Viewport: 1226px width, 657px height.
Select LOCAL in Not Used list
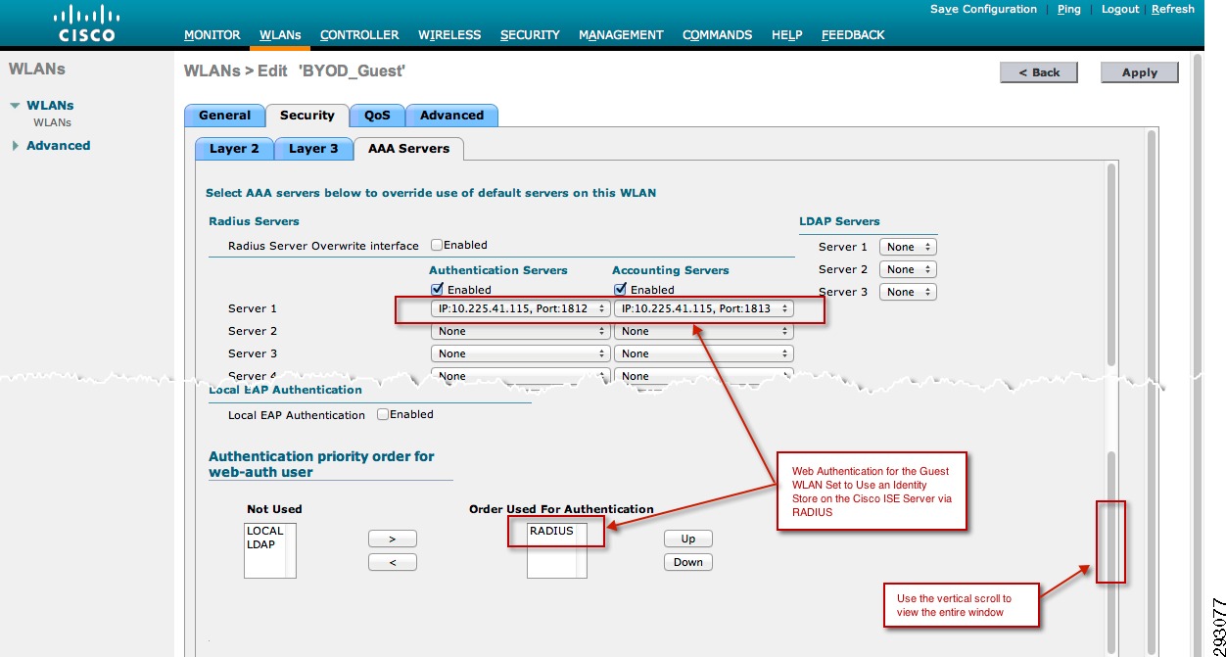click(x=264, y=531)
